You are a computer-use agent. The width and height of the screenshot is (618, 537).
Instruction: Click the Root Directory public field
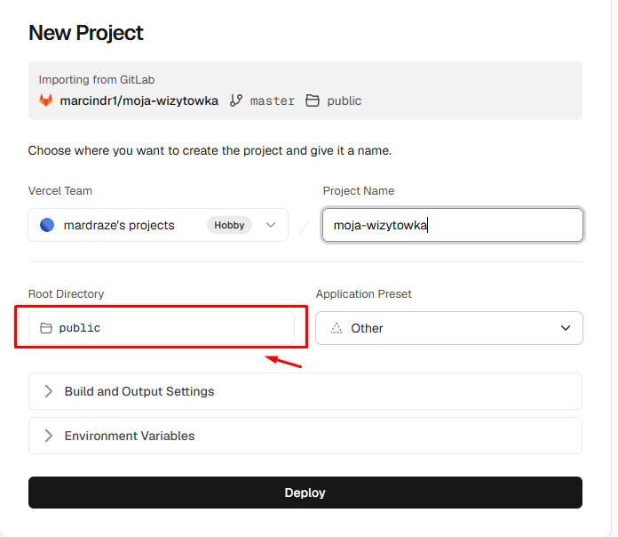coord(162,328)
